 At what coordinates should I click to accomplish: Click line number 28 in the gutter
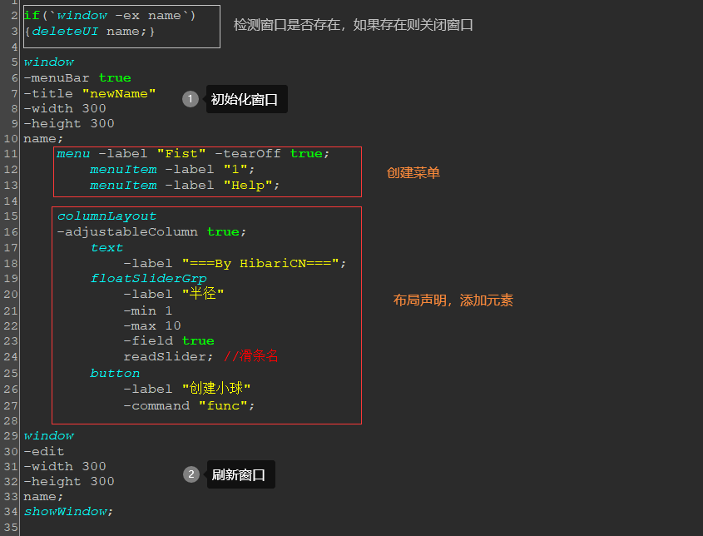[10, 420]
